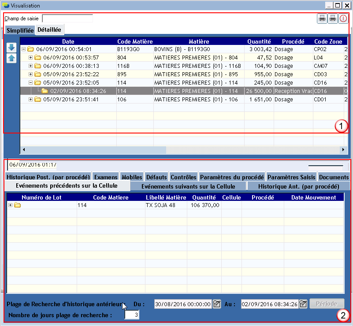Click the "TX SOJA 48" cell
Screen dimensions: 353x326
166,205
